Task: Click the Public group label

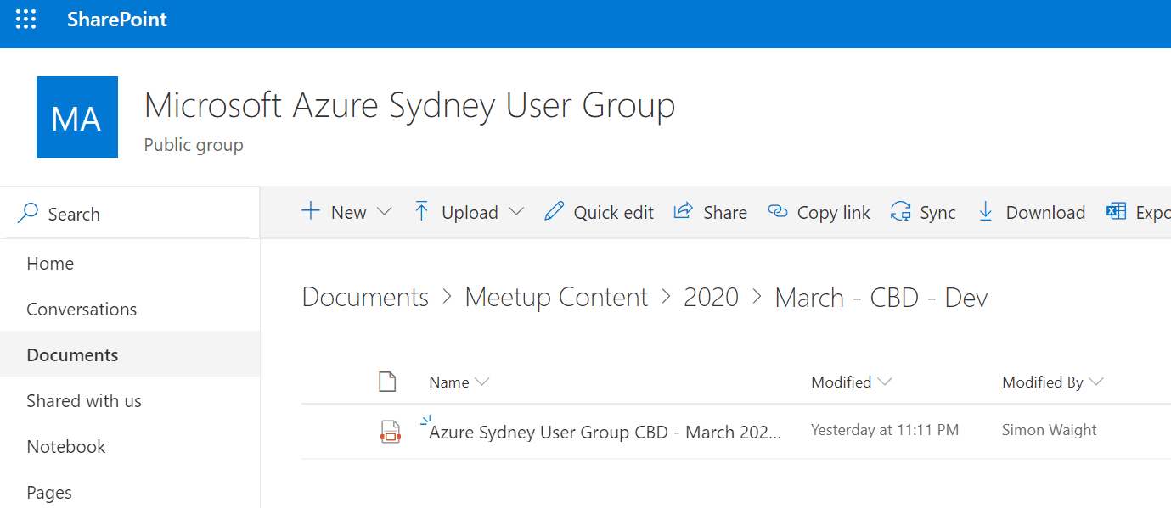Action: [194, 145]
